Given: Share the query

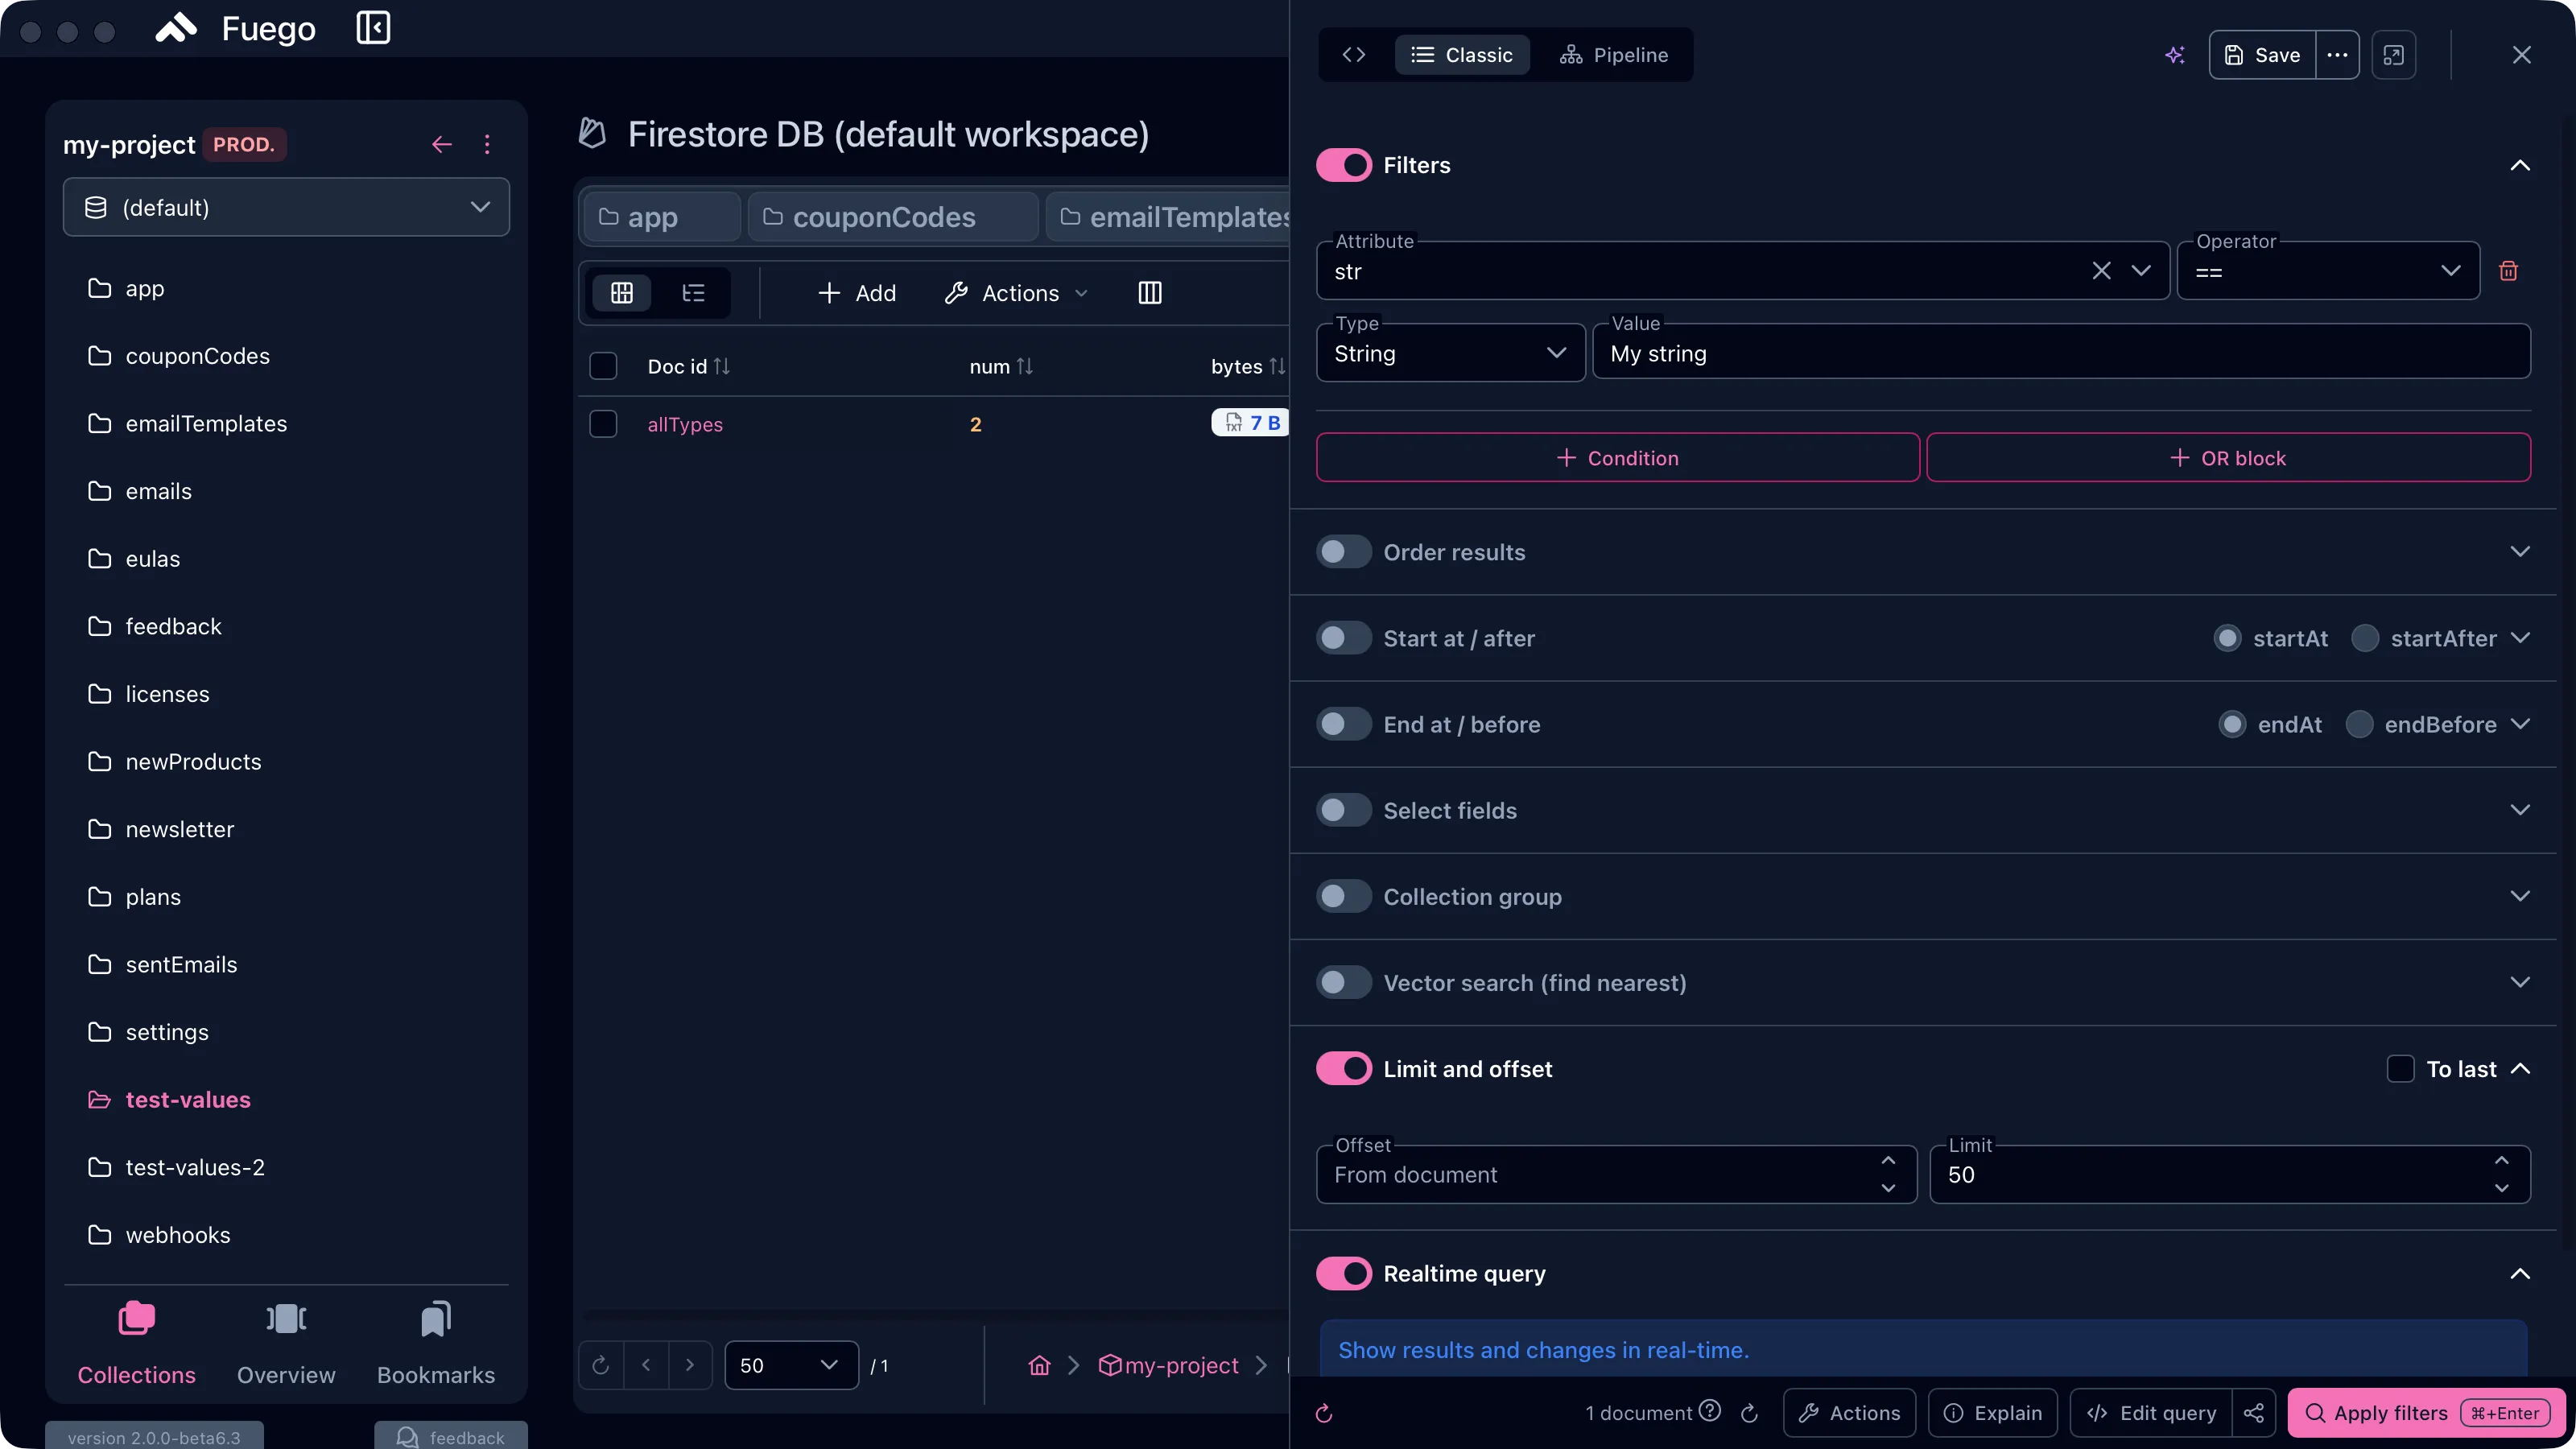Looking at the screenshot, I should click(x=2254, y=1413).
